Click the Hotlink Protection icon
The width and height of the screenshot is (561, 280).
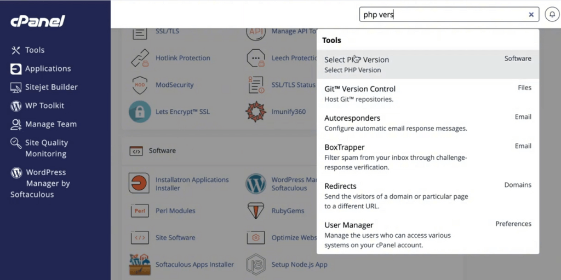[140, 58]
